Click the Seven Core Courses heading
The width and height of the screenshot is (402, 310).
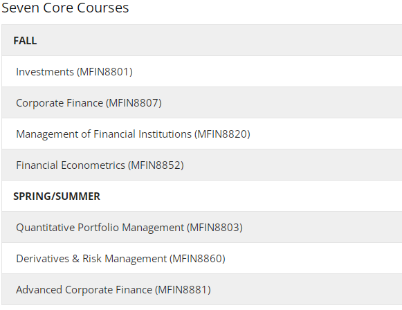[65, 8]
